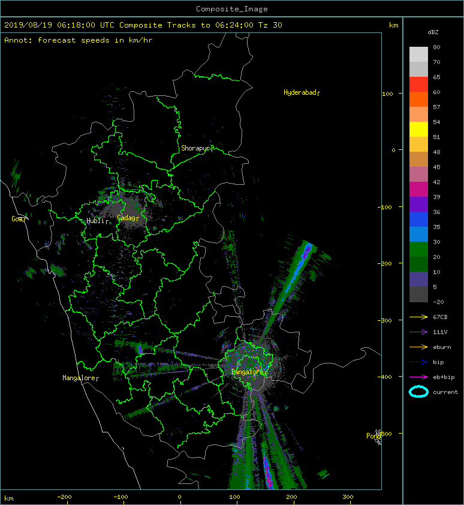Select the eburn arrow legend icon
Image resolution: width=464 pixels, height=505 pixels.
pyautogui.click(x=418, y=347)
